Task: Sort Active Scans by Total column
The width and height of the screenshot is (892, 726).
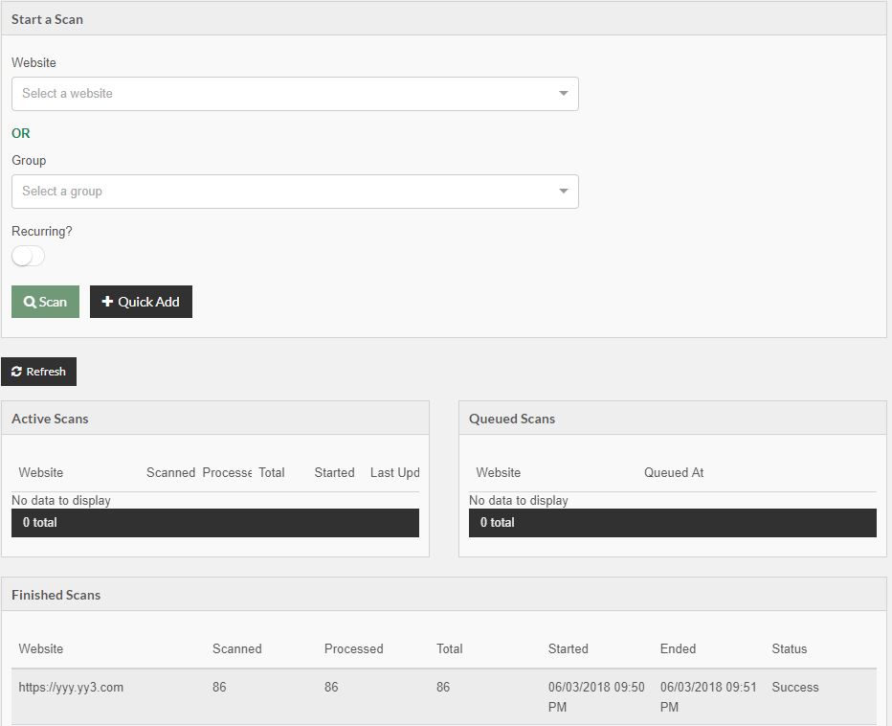Action: tap(272, 472)
